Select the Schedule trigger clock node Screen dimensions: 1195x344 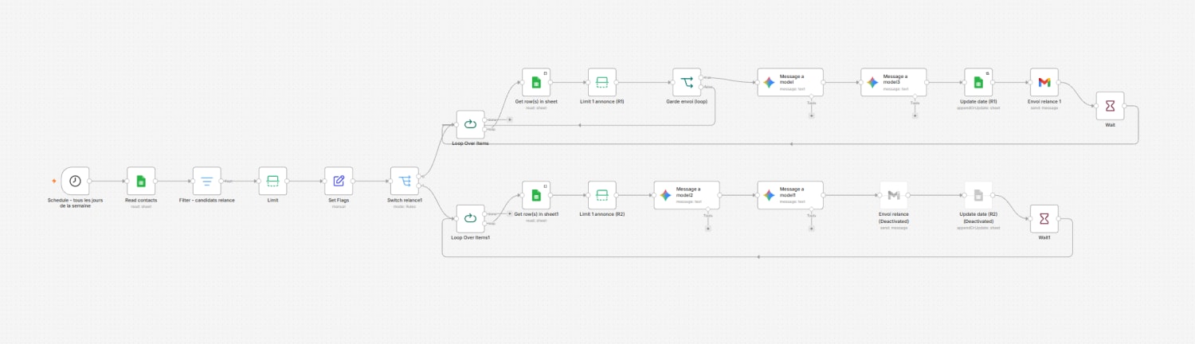click(75, 181)
